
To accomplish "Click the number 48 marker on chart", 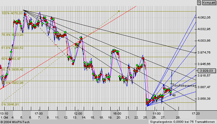I will [x=174, y=95].
